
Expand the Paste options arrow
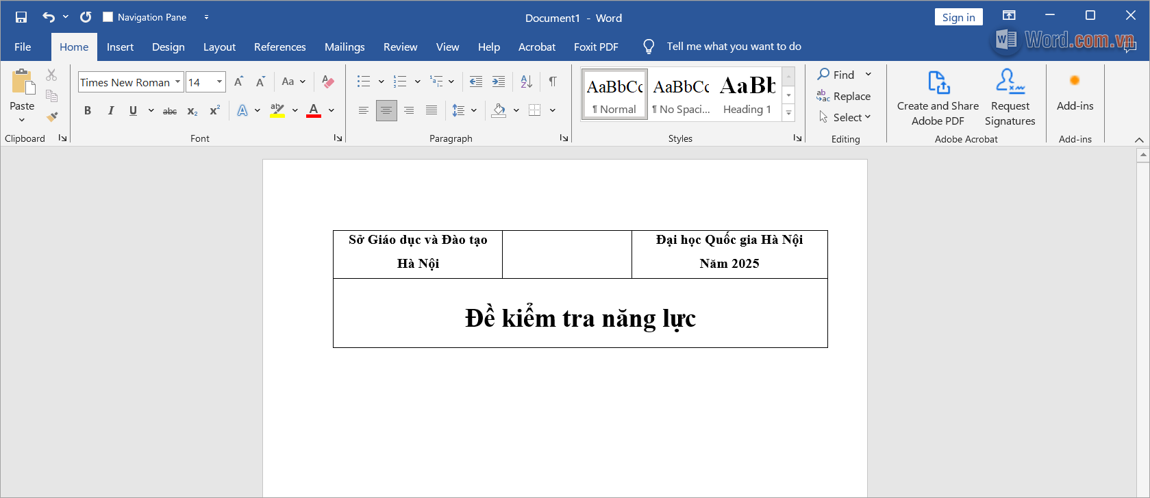click(x=22, y=120)
